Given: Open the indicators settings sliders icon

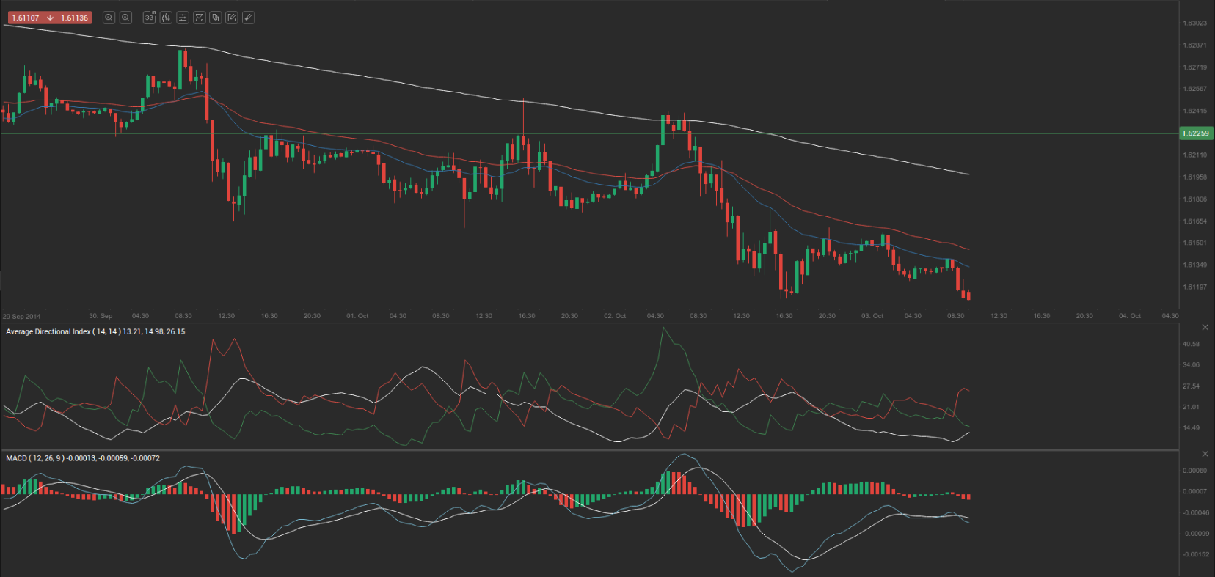Looking at the screenshot, I should pyautogui.click(x=183, y=18).
